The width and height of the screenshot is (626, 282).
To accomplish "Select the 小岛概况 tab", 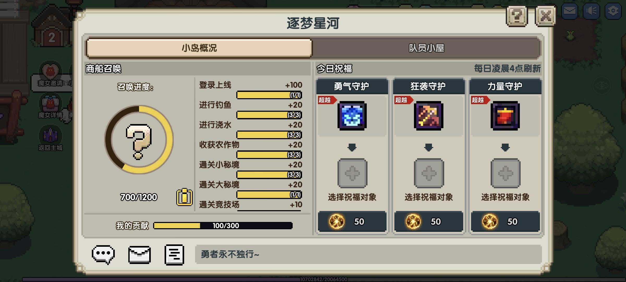I will pyautogui.click(x=199, y=48).
